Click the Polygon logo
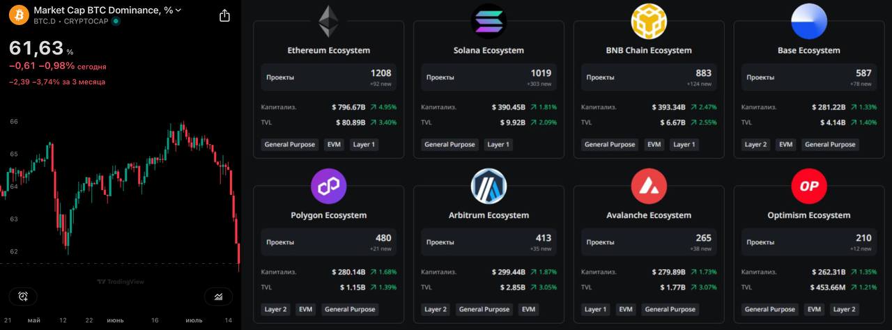892x330 pixels. click(x=328, y=187)
